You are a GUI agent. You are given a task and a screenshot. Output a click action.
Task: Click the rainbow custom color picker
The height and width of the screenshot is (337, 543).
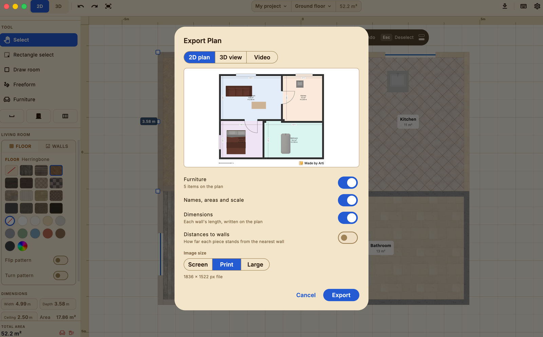click(22, 246)
